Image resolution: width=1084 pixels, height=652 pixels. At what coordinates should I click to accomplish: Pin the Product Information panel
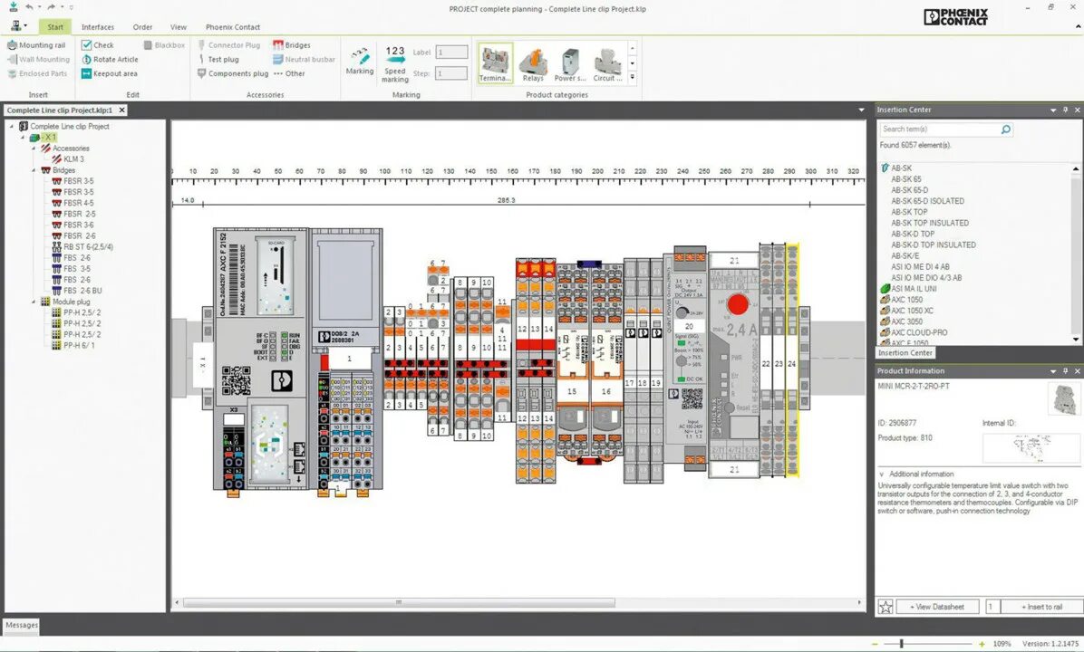[x=1065, y=371]
